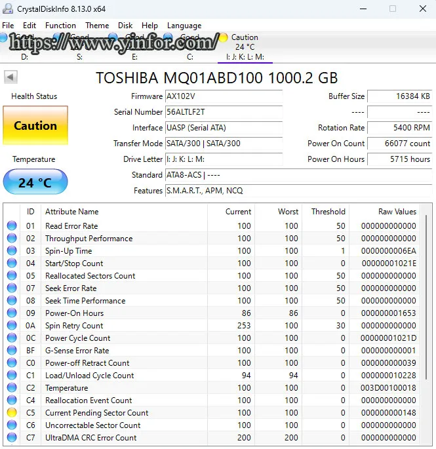
Task: Open the Function menu
Action: pos(60,26)
